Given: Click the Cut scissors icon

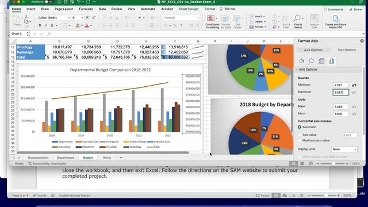Looking at the screenshot, I should tap(26, 17).
